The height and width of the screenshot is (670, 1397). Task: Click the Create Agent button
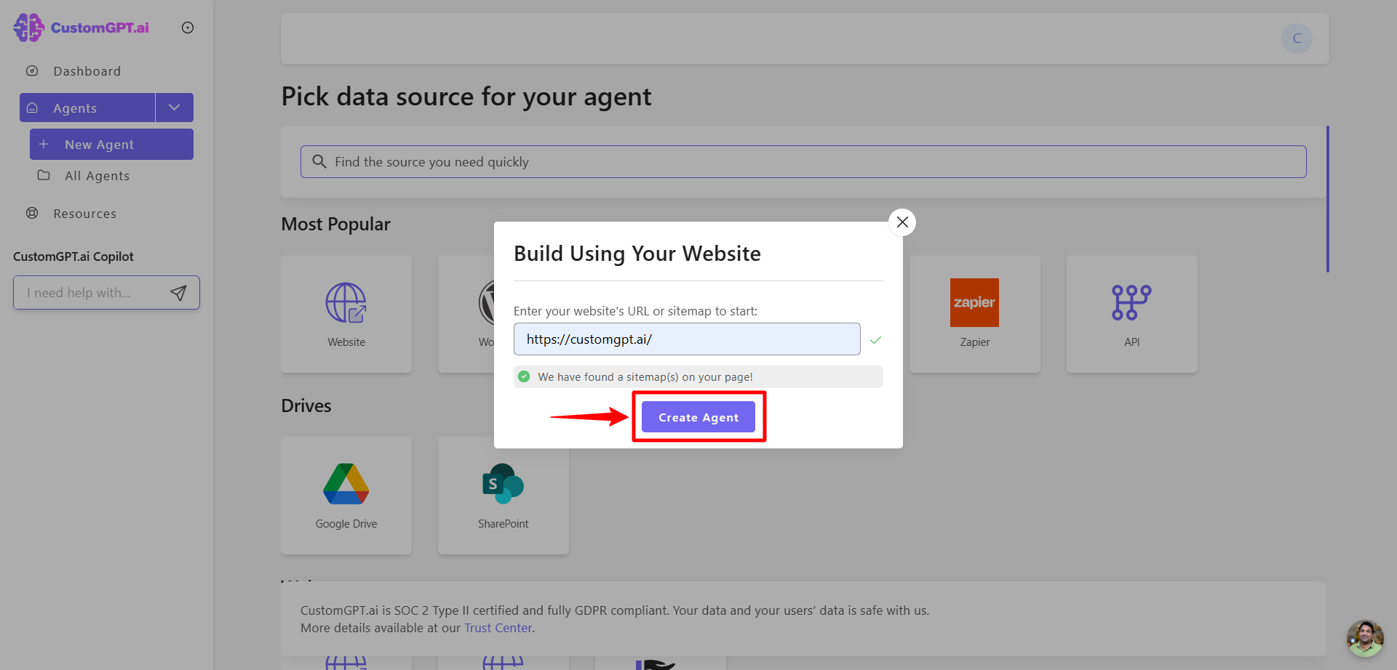[698, 417]
